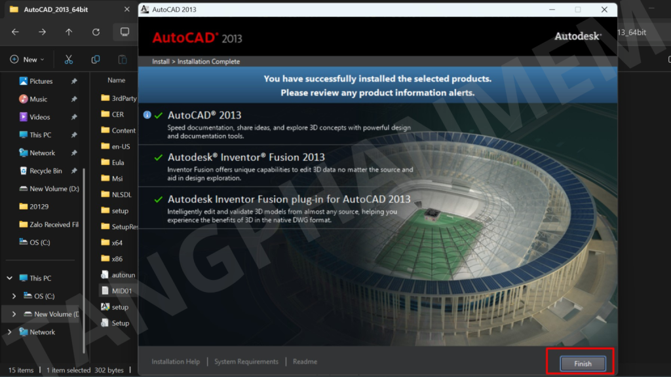Click the Paste clipboard icon
Image resolution: width=671 pixels, height=377 pixels.
123,60
